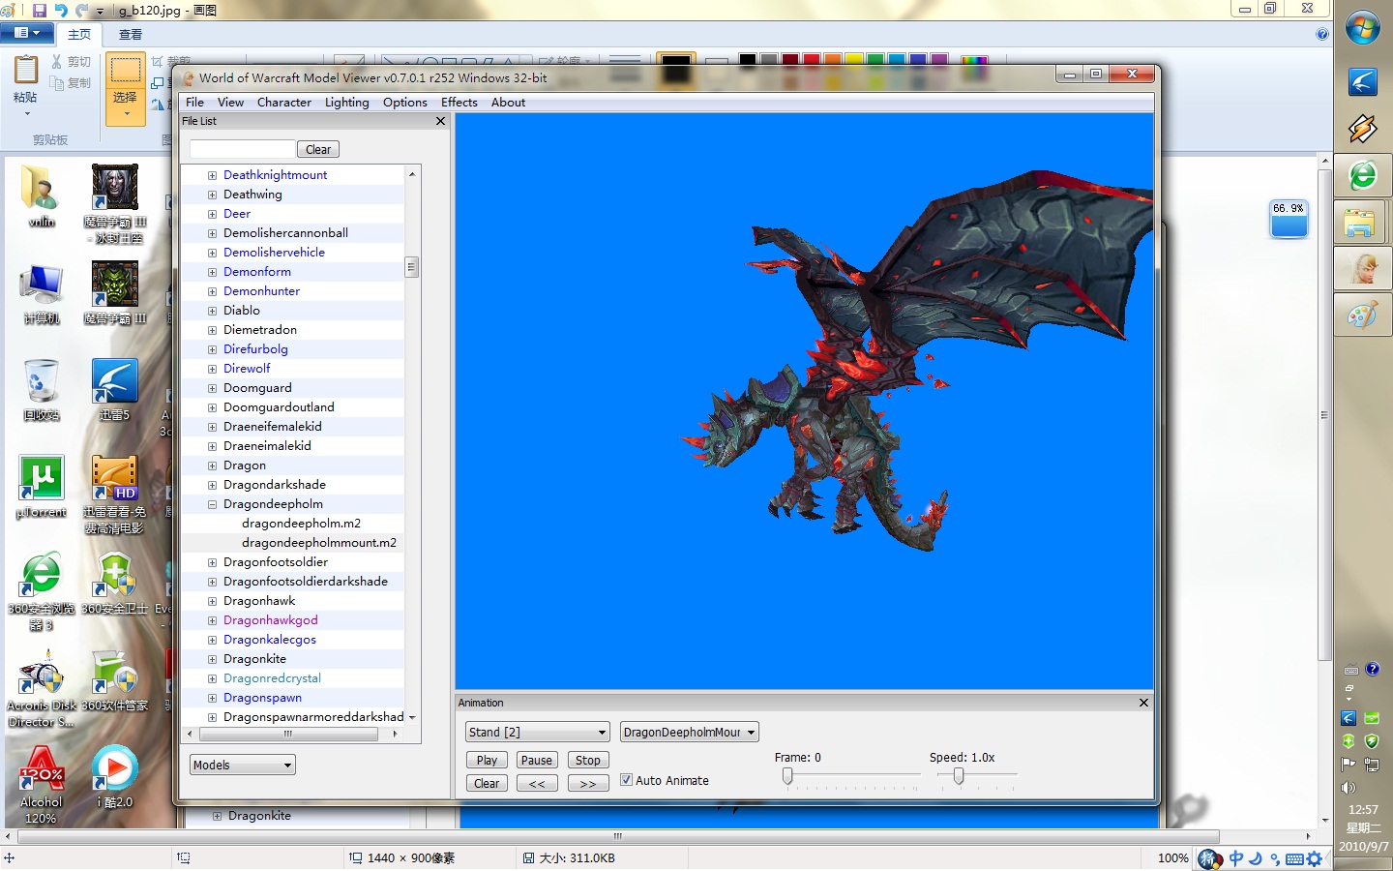Click the Stop animation button
Screen dimensions: 1393x871
click(587, 761)
